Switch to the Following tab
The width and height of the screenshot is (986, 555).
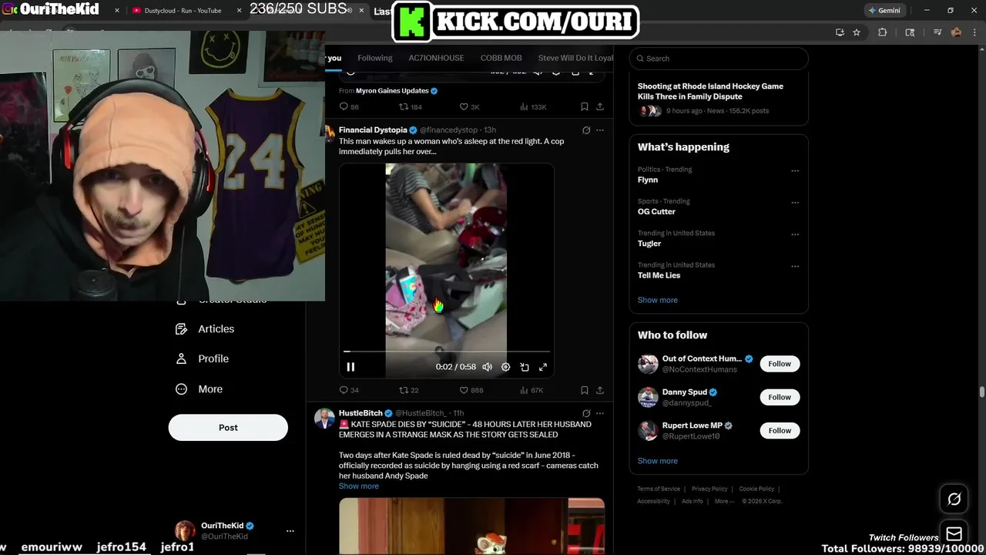375,58
